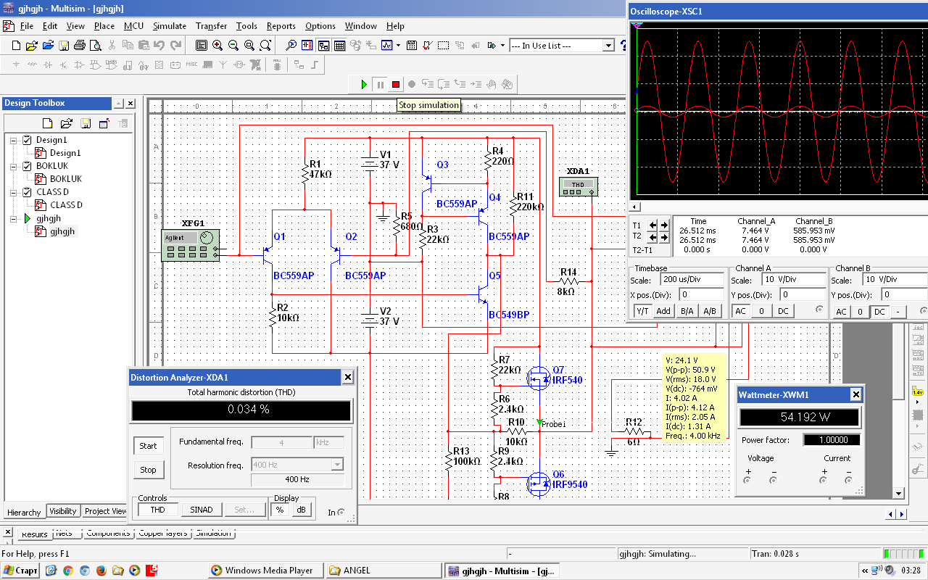Set Channel A coupling to AC
The image size is (928, 580).
pyautogui.click(x=740, y=311)
